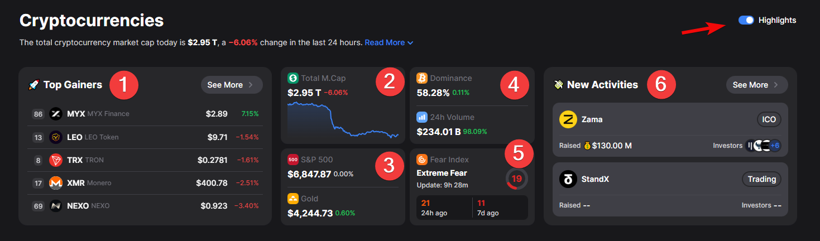Click the Fear Index gauge showing 19

[x=516, y=179]
